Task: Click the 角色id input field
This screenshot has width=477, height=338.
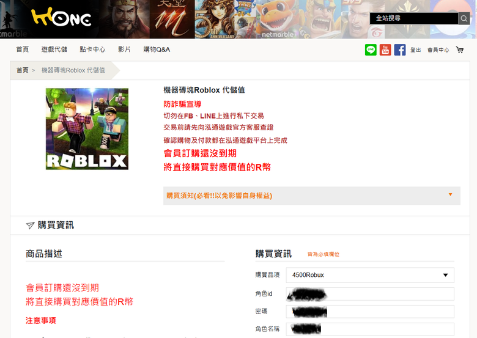Action: [370, 294]
